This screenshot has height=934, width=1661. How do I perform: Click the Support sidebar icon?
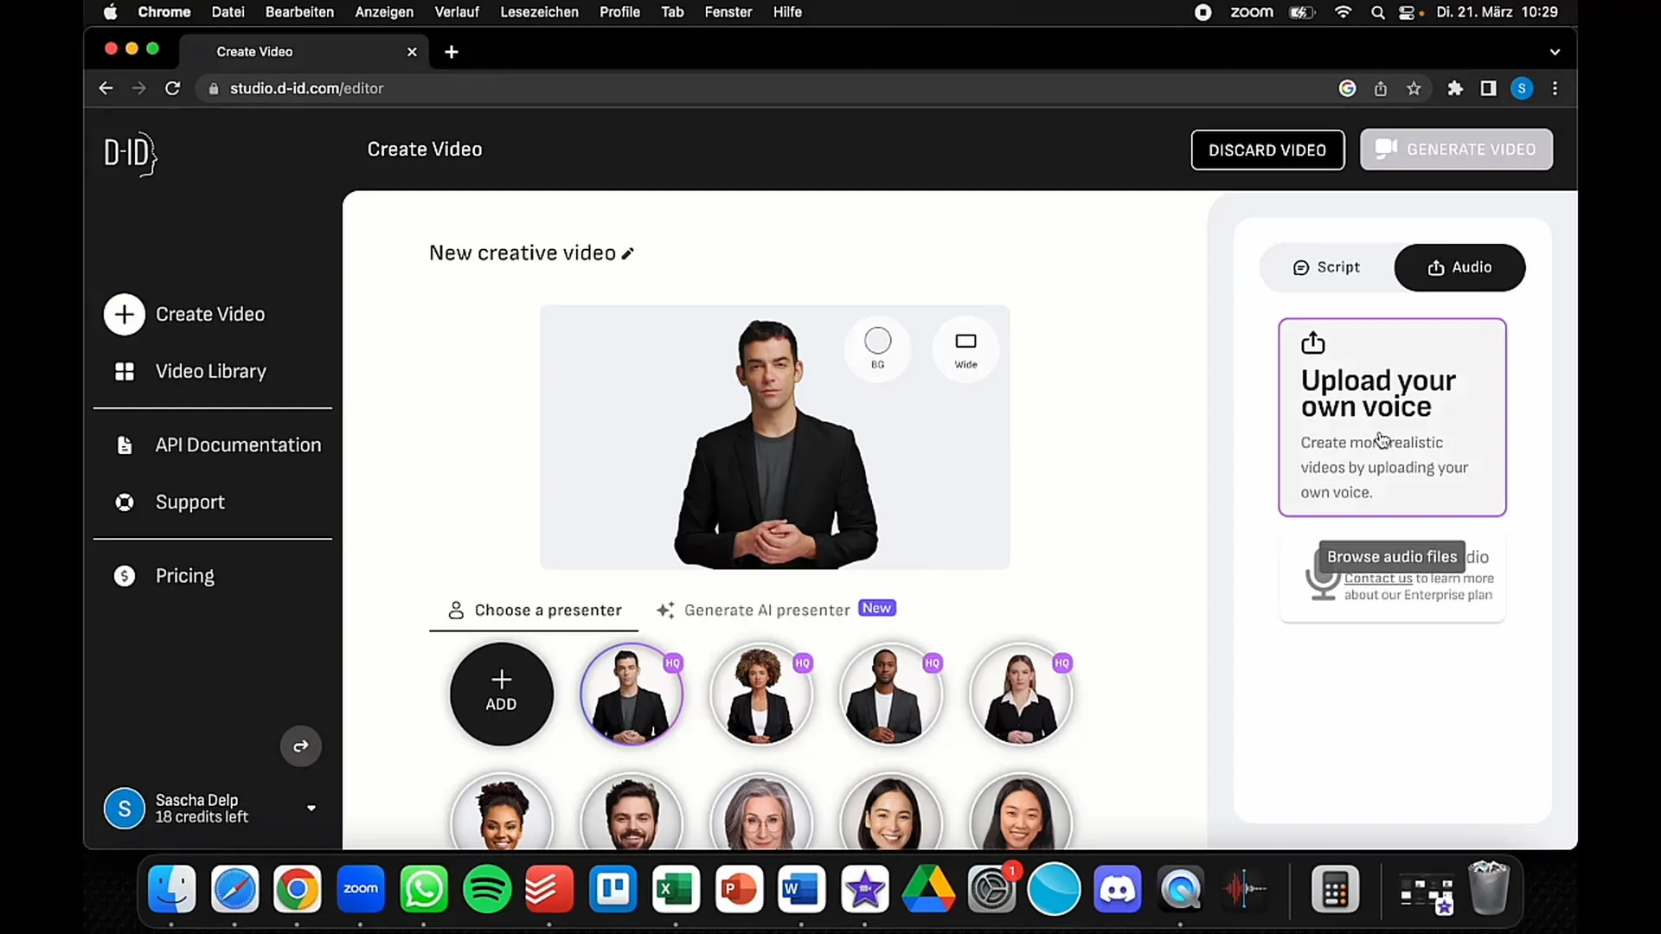click(125, 502)
